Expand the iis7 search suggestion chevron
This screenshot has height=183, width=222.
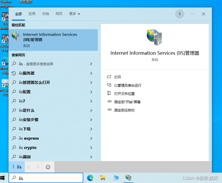pyautogui.click(x=91, y=101)
